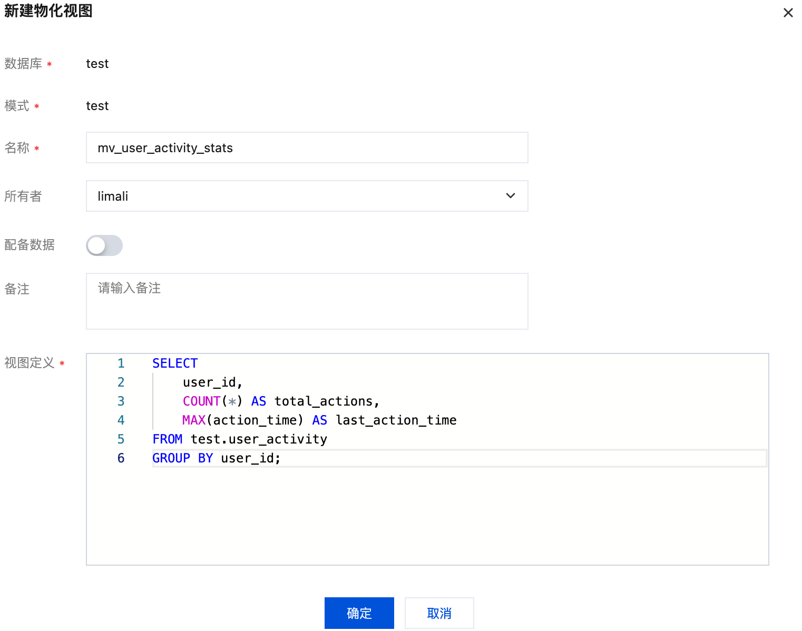
Task: Close the 新建物化视图 dialog with the X icon
Action: pyautogui.click(x=788, y=13)
